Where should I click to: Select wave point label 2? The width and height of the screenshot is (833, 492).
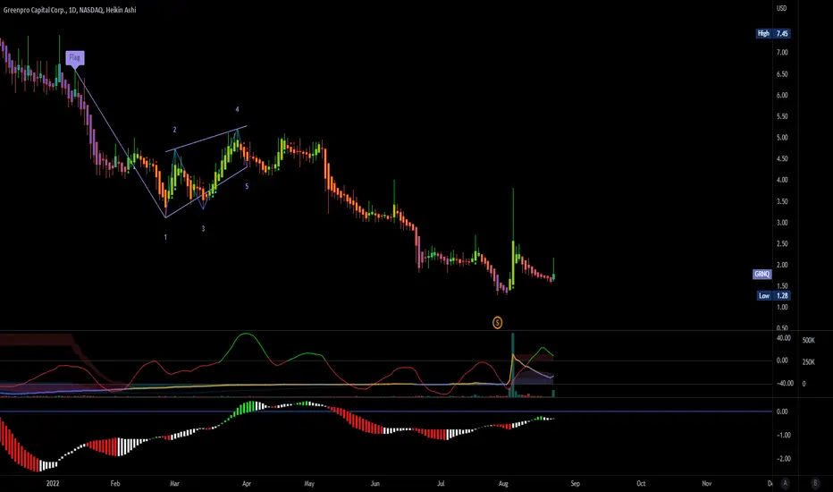tap(175, 130)
